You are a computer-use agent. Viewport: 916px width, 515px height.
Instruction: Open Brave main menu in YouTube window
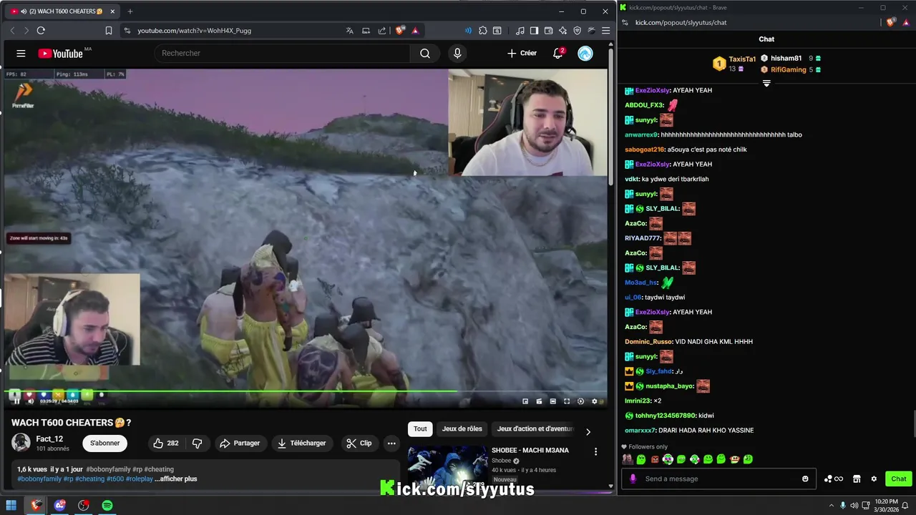[606, 31]
